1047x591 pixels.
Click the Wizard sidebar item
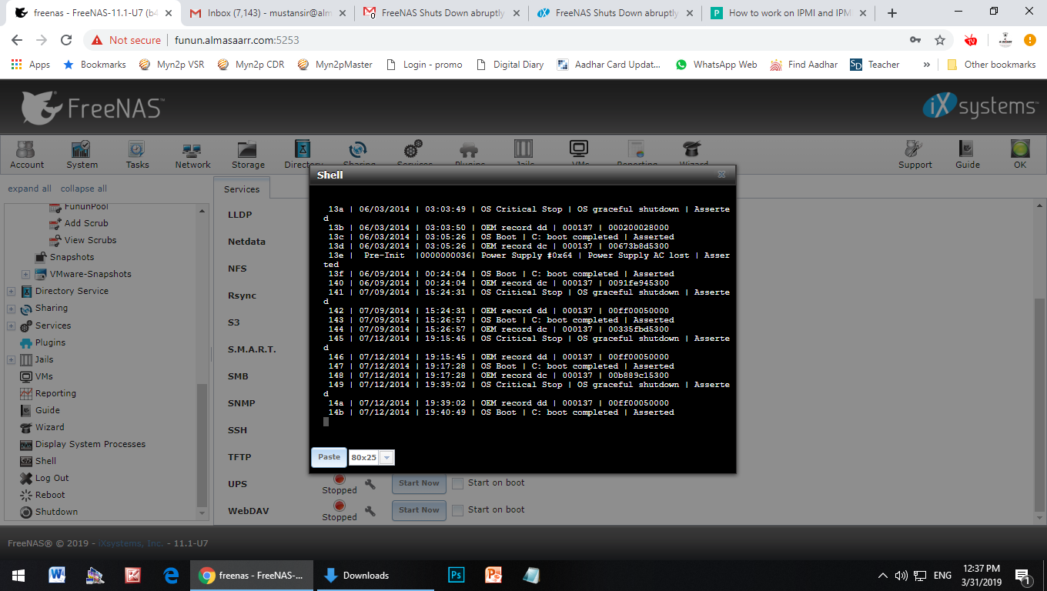click(49, 427)
